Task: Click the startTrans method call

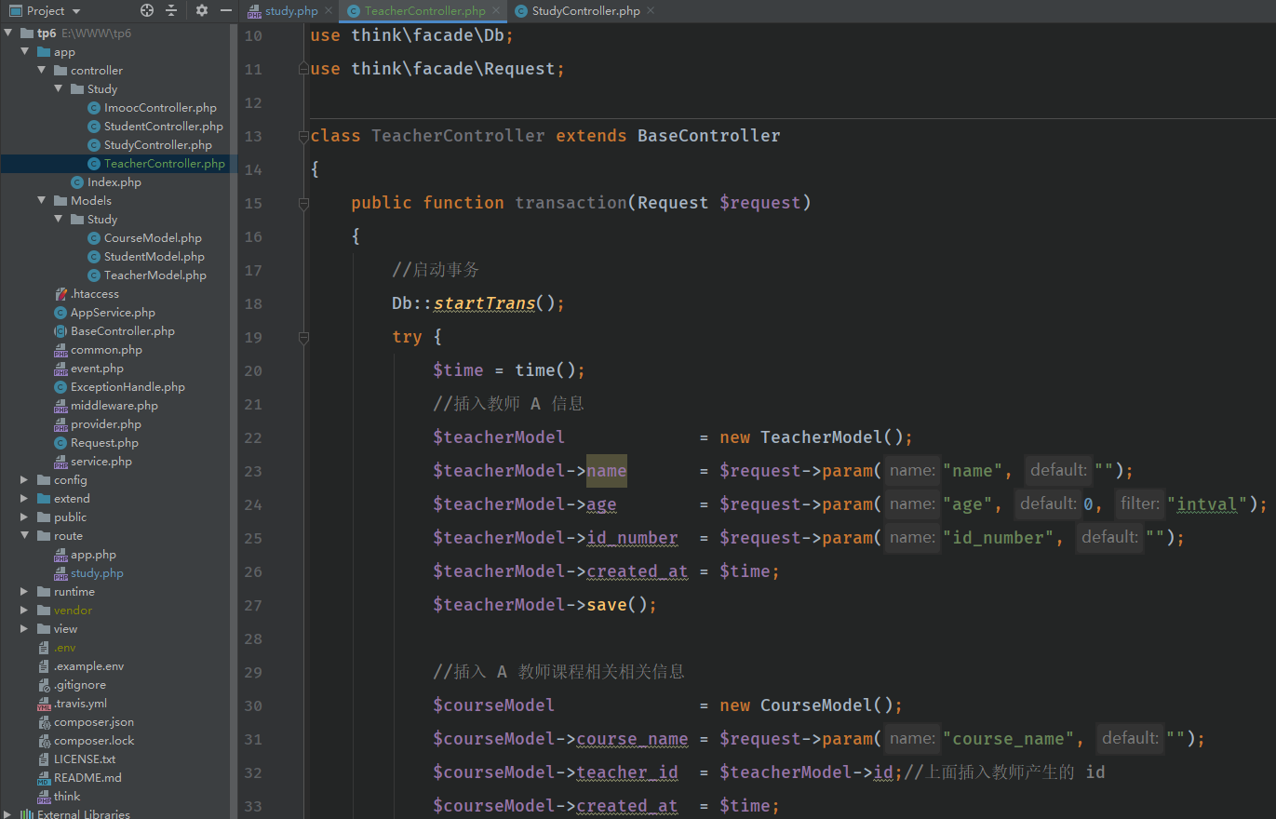Action: pos(484,303)
